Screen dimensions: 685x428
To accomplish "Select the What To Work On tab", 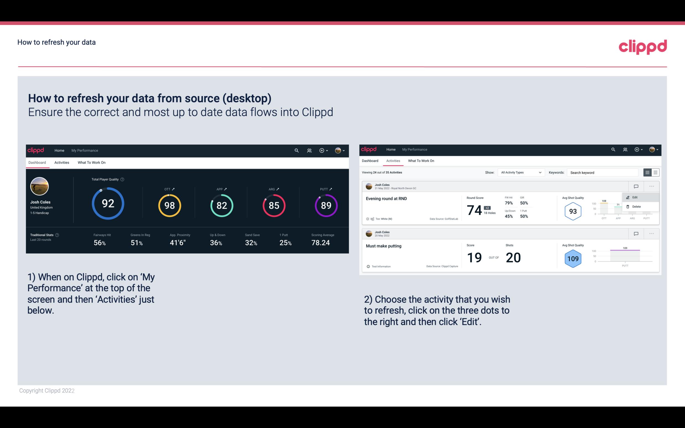I will 92,162.
